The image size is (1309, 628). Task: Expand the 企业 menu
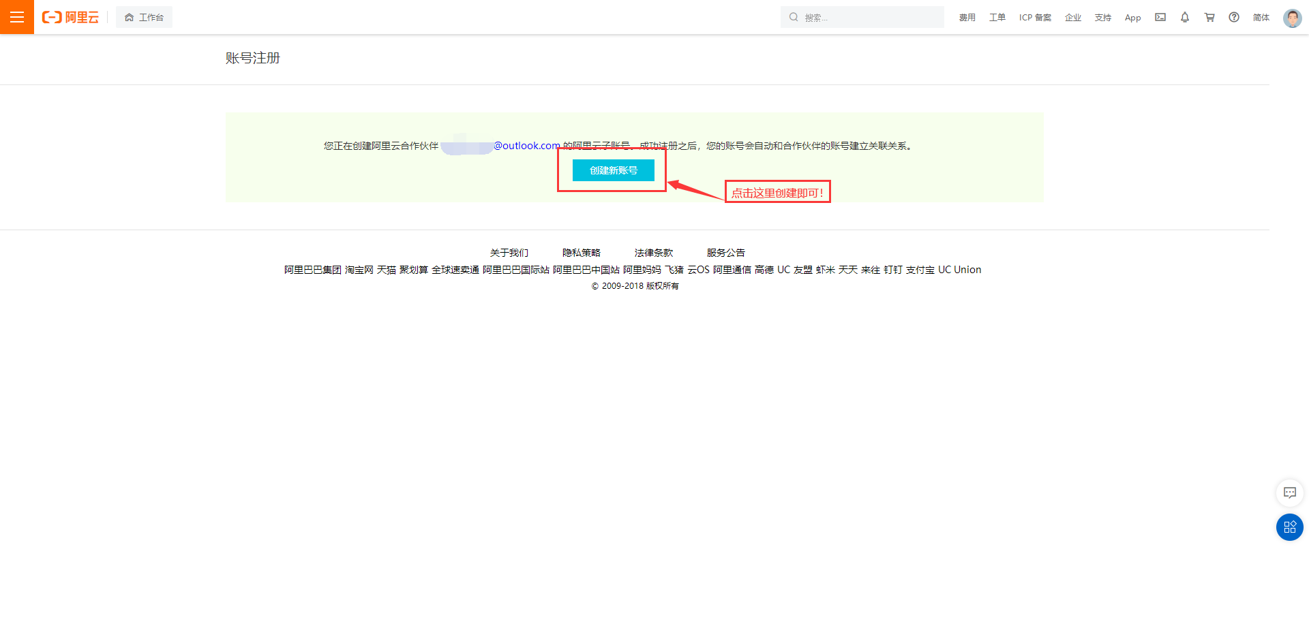(x=1073, y=18)
